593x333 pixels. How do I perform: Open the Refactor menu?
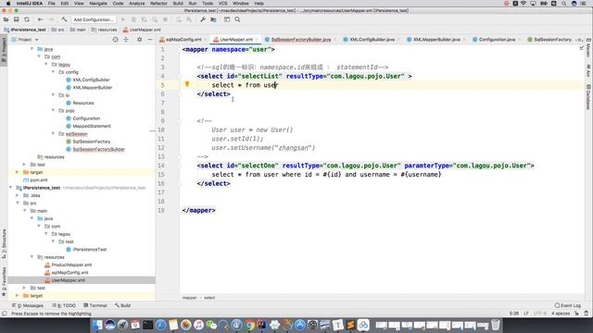pyautogui.click(x=158, y=4)
